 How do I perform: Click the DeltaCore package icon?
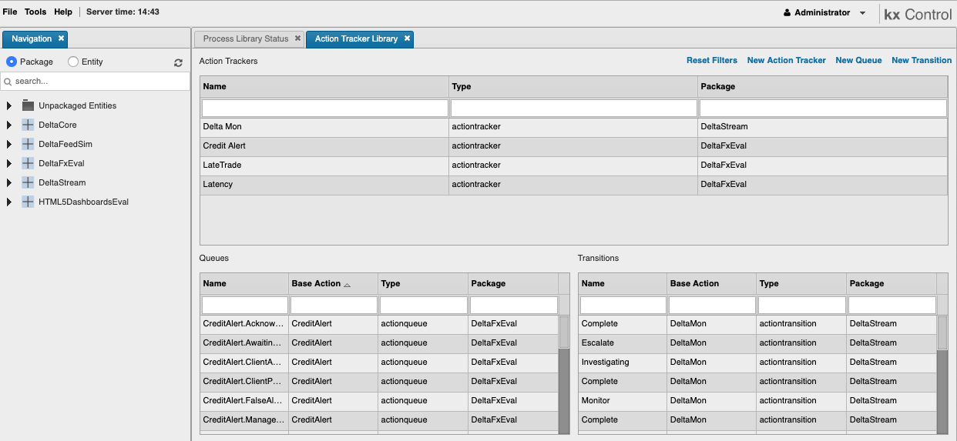pyautogui.click(x=28, y=125)
